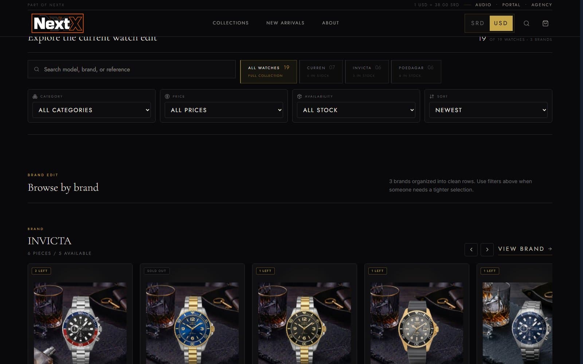Click the Sold Out badge

157,271
